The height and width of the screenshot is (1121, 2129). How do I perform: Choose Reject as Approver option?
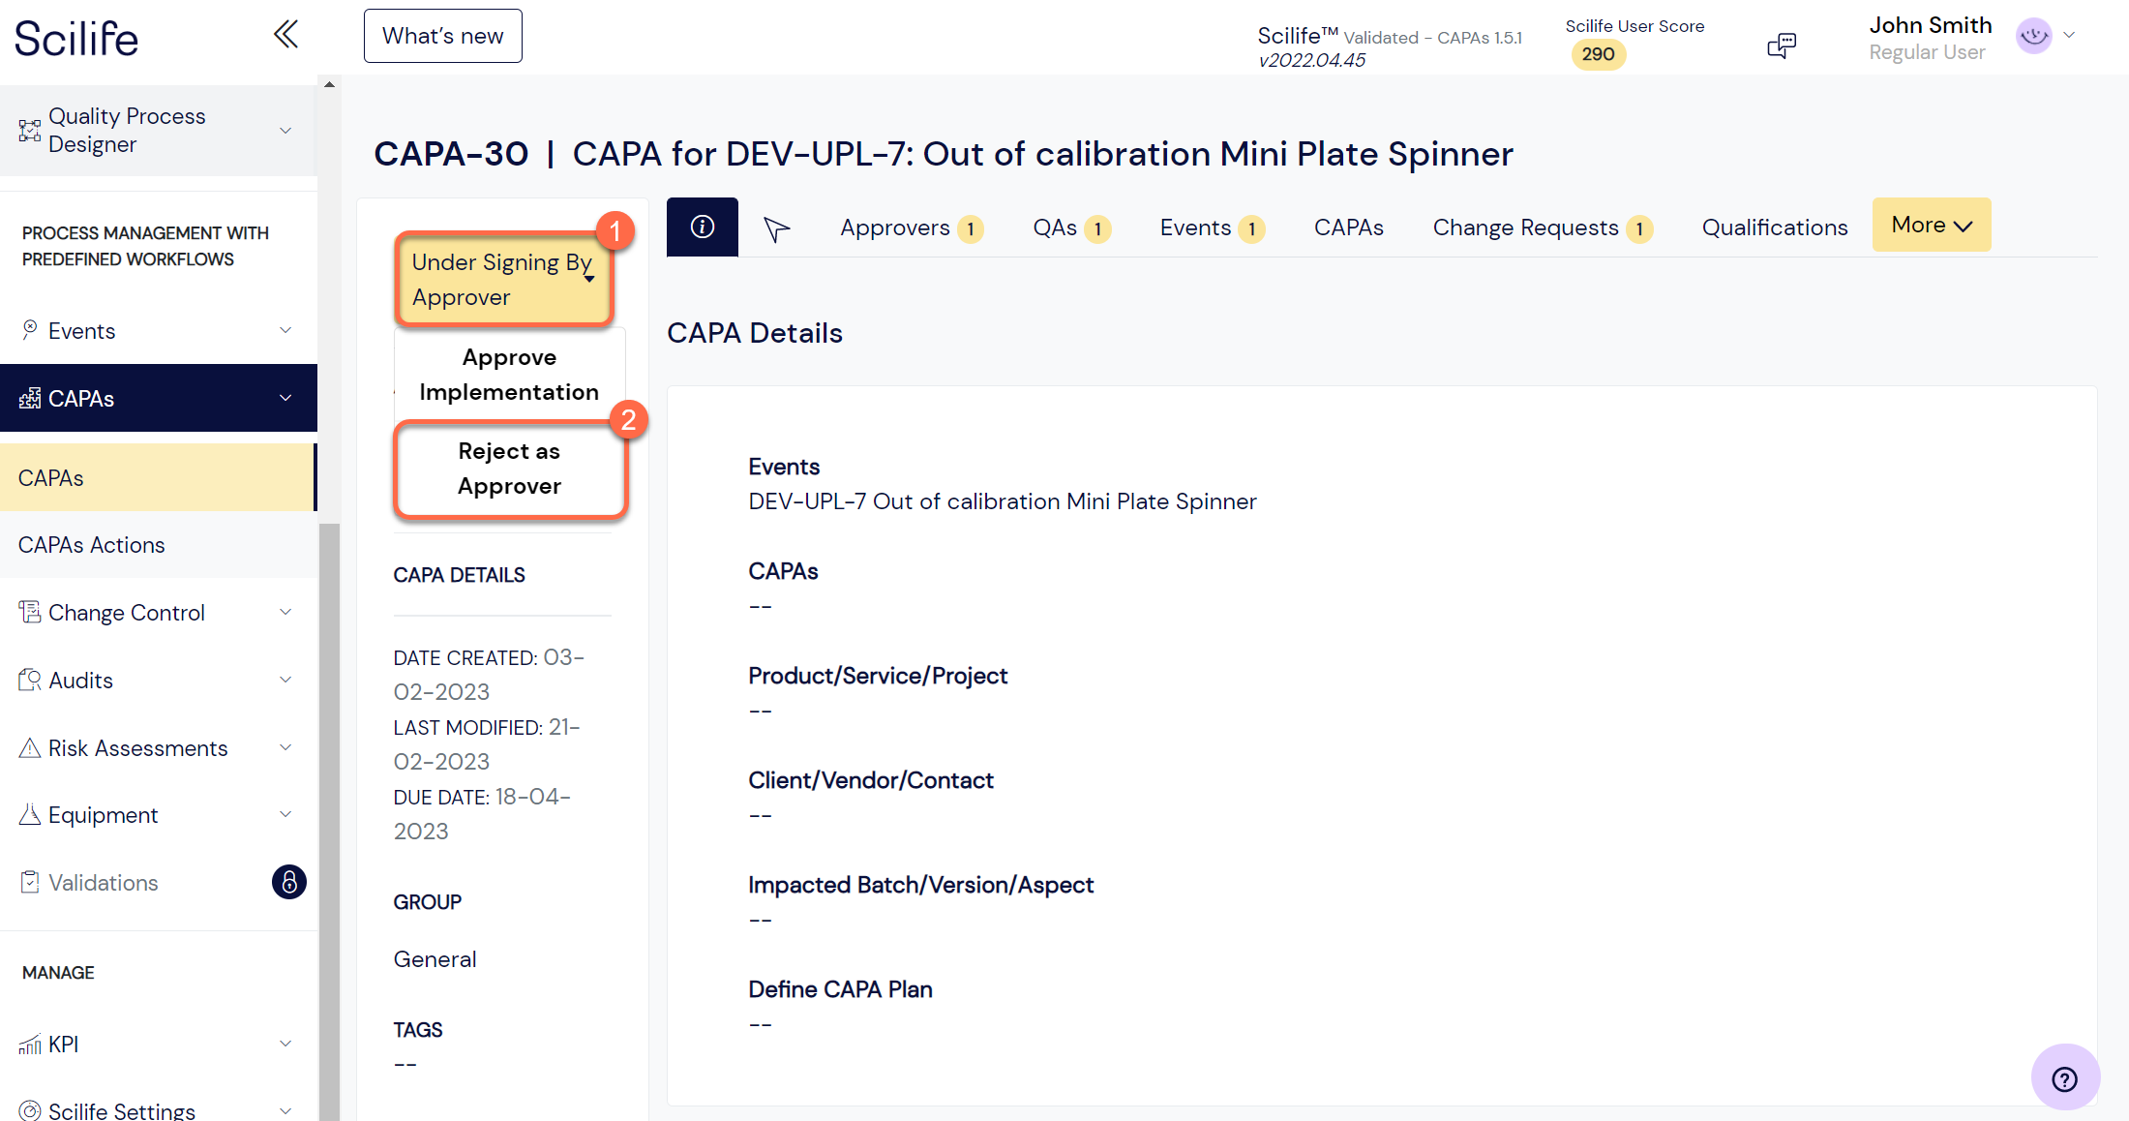point(510,469)
